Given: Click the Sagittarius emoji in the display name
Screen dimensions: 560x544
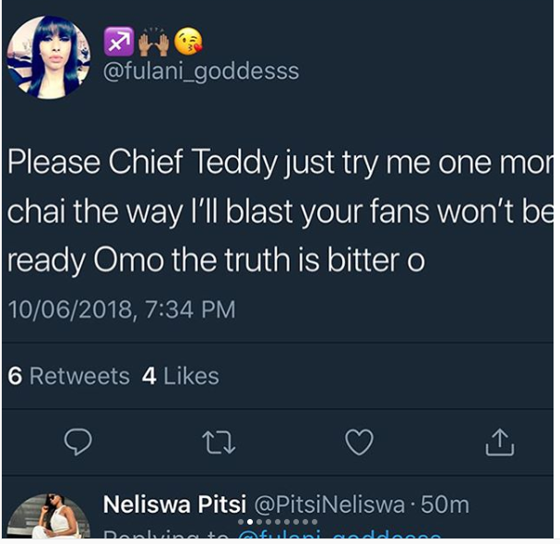Looking at the screenshot, I should 120,42.
